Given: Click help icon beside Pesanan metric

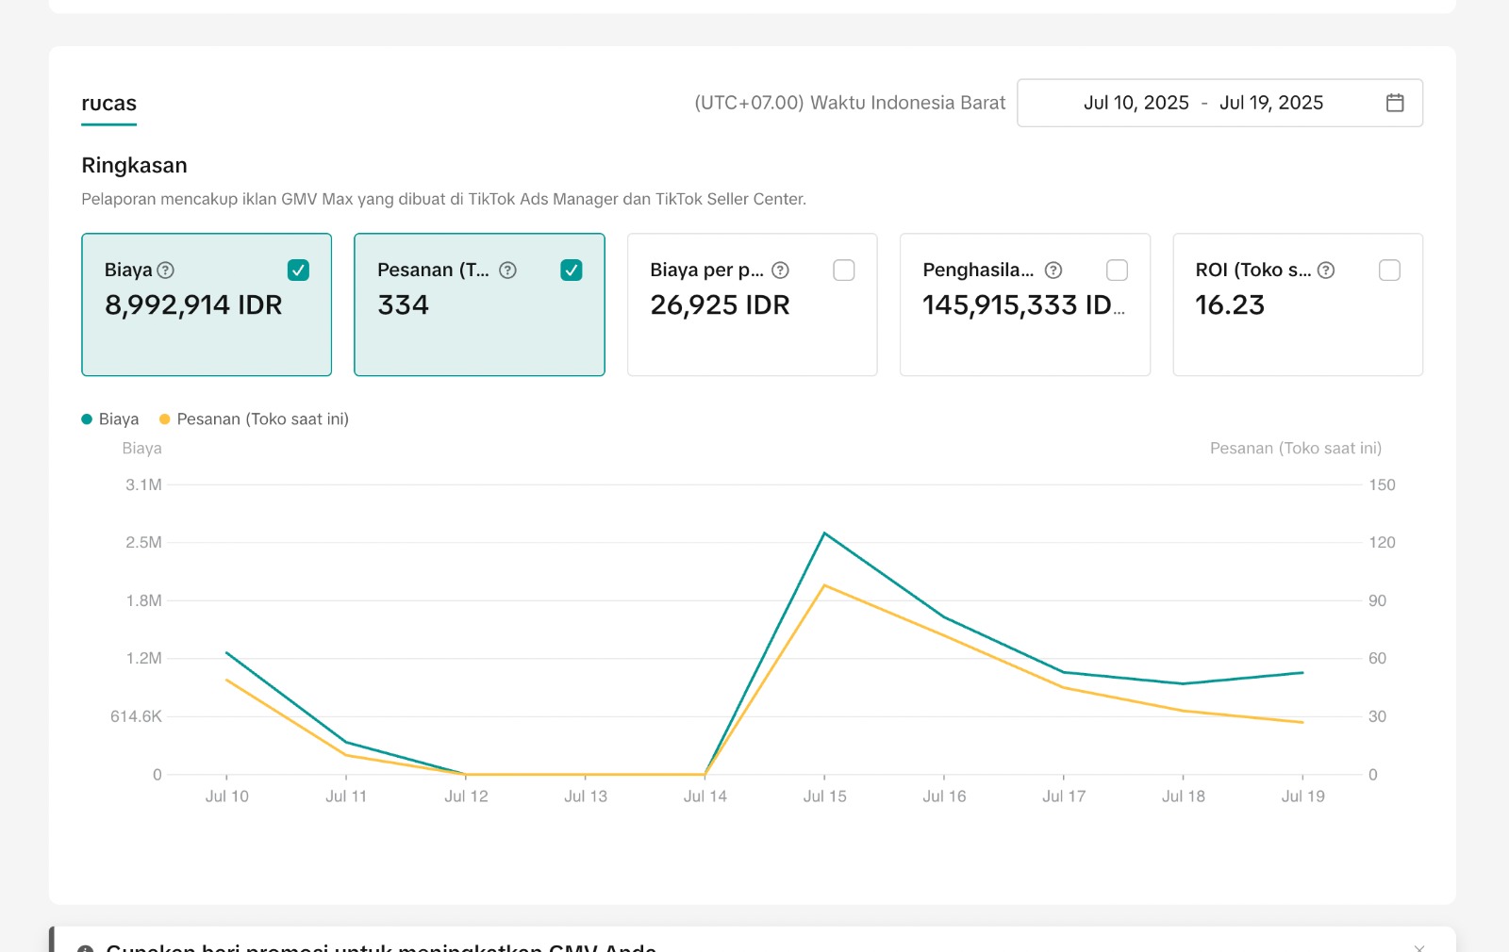Looking at the screenshot, I should [507, 271].
